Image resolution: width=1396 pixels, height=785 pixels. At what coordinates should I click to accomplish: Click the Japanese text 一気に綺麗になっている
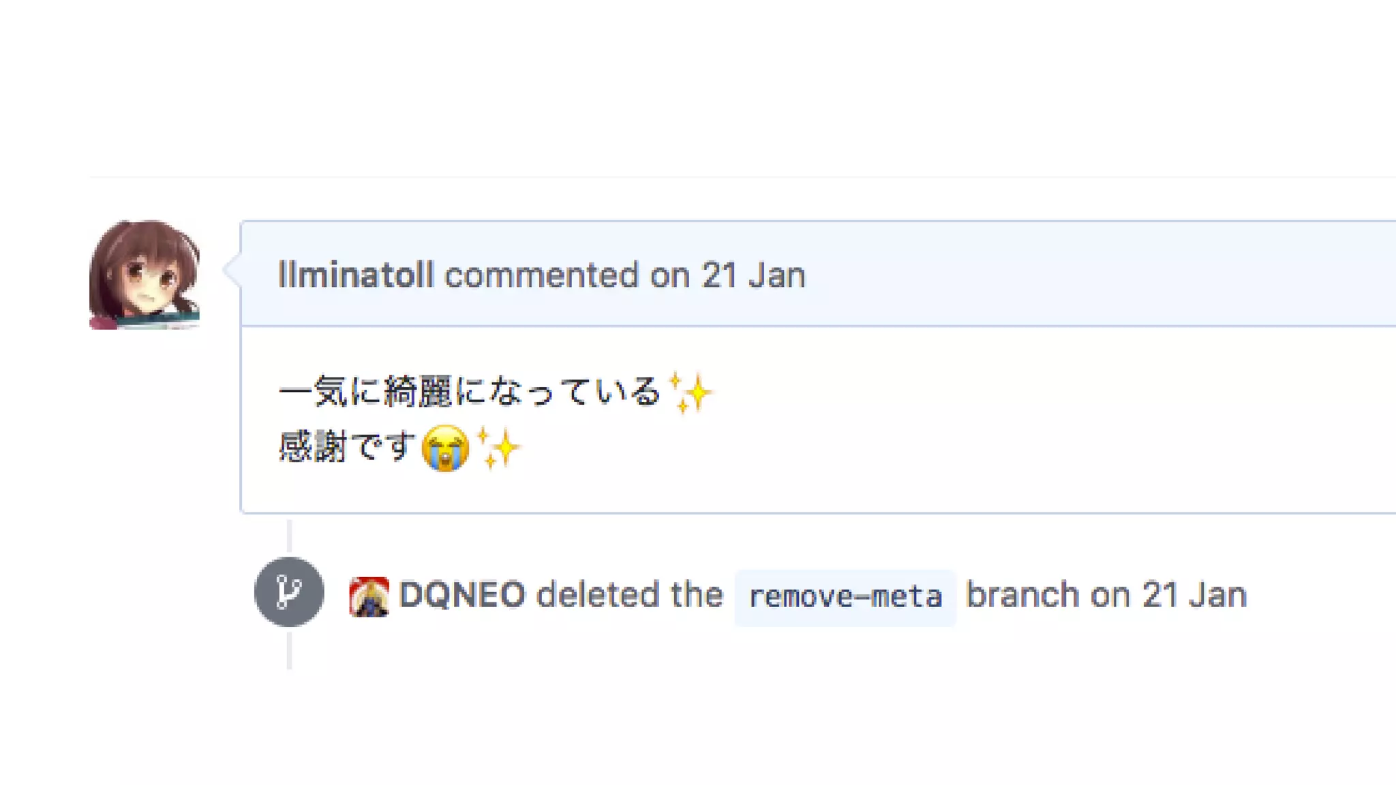[469, 392]
